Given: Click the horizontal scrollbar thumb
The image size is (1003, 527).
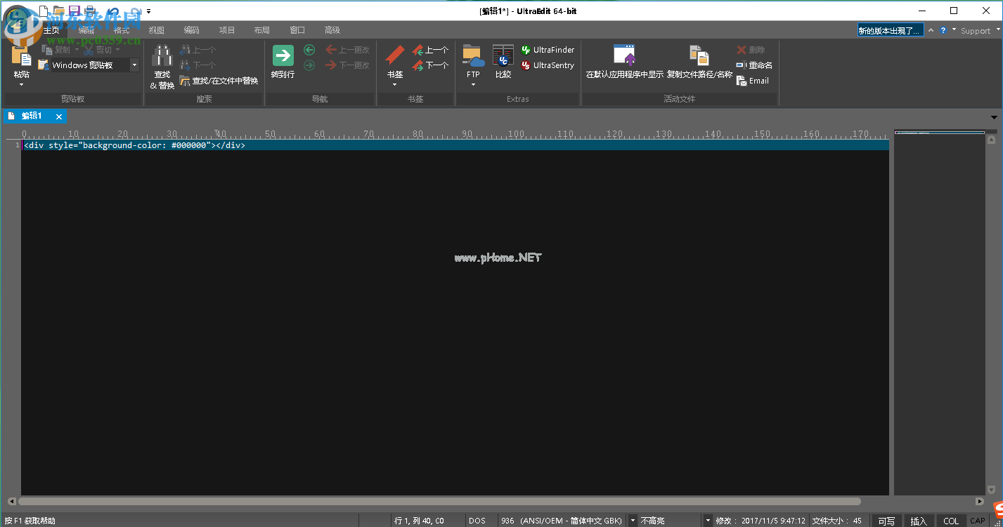Looking at the screenshot, I should coord(439,502).
